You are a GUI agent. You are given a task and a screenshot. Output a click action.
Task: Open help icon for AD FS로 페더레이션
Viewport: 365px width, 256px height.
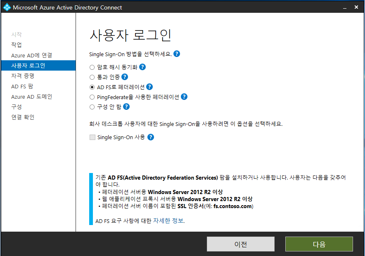pos(149,87)
